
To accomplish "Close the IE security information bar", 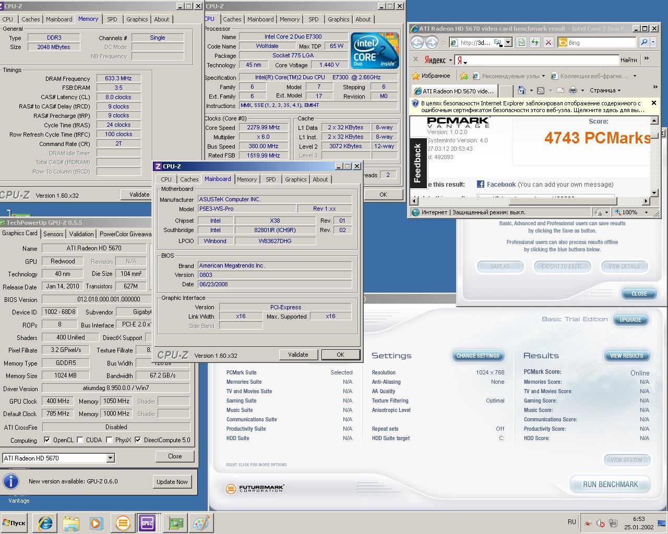I will coord(653,103).
